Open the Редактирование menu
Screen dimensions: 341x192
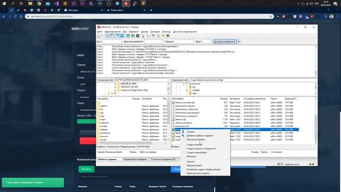[x=112, y=32]
